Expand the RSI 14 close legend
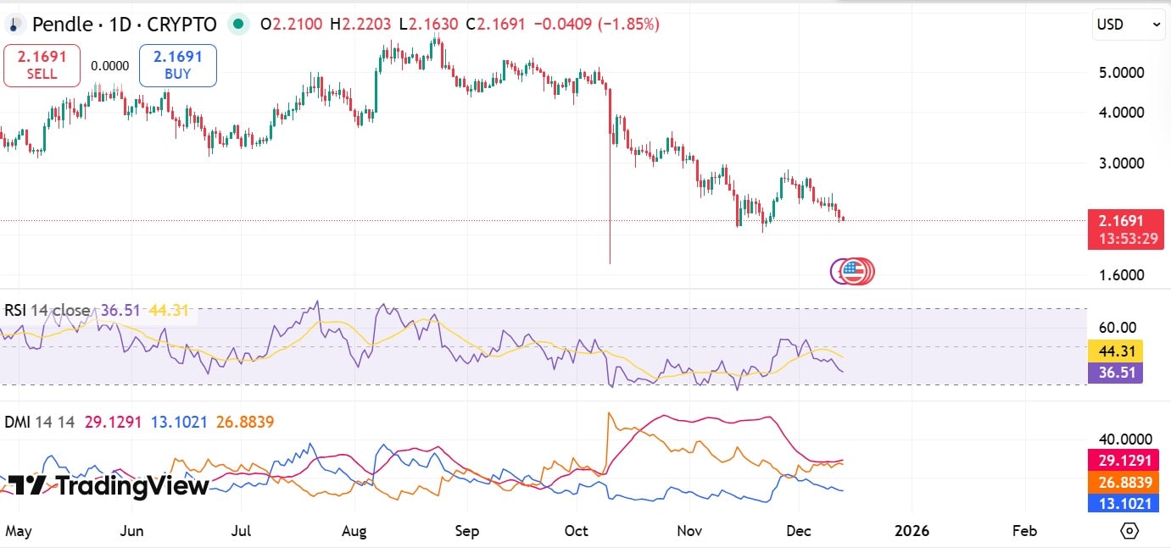Image resolution: width=1171 pixels, height=553 pixels. click(47, 311)
